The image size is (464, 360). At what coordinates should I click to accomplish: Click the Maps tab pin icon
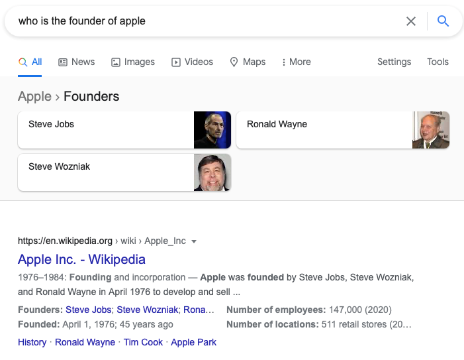click(234, 62)
